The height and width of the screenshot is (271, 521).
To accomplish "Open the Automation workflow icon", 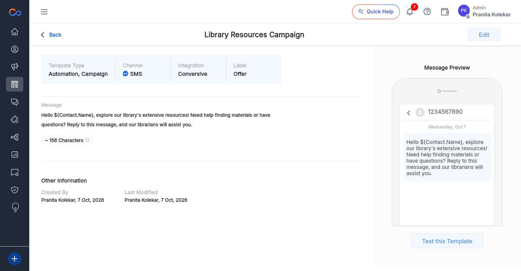I will click(15, 137).
